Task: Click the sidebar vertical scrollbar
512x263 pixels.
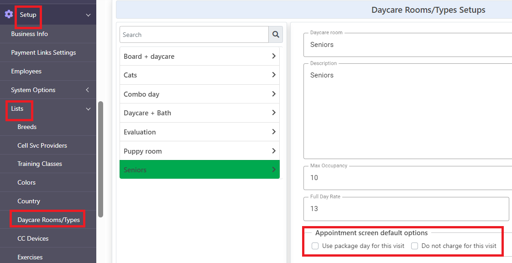Action: [100, 159]
